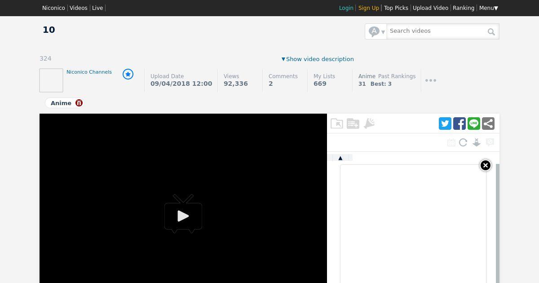Click the My Lists count 669
This screenshot has height=283, width=539.
coord(320,84)
